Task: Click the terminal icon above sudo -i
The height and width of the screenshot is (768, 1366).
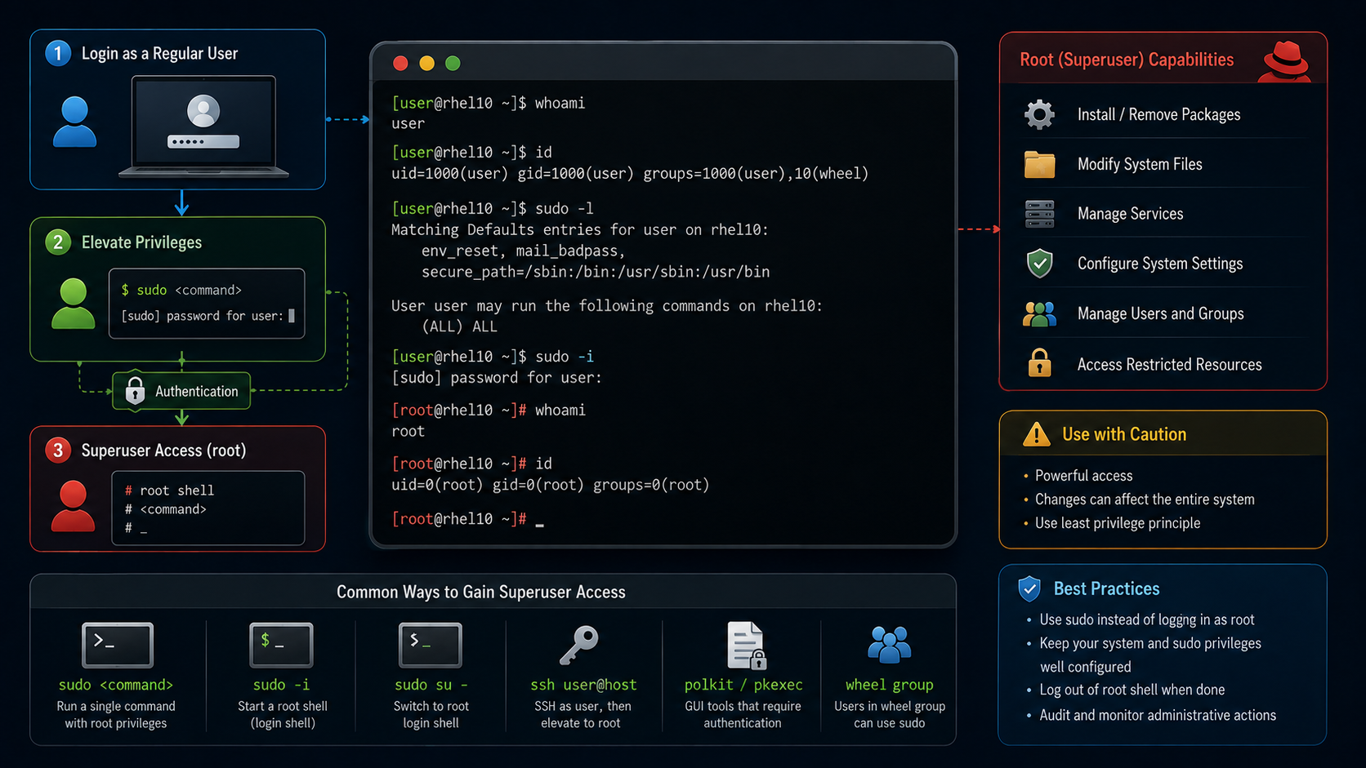Action: pyautogui.click(x=281, y=645)
